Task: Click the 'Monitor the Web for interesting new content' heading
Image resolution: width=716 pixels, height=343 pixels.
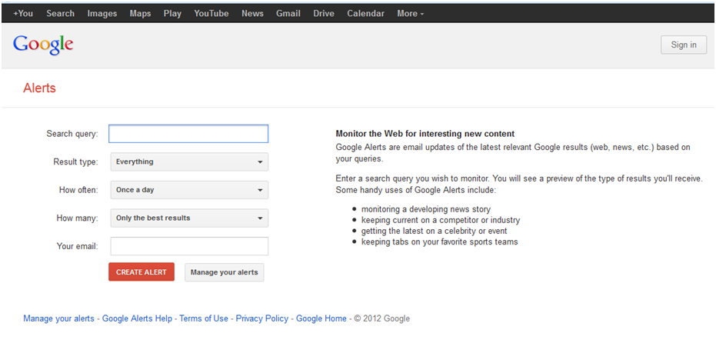Action: click(425, 134)
